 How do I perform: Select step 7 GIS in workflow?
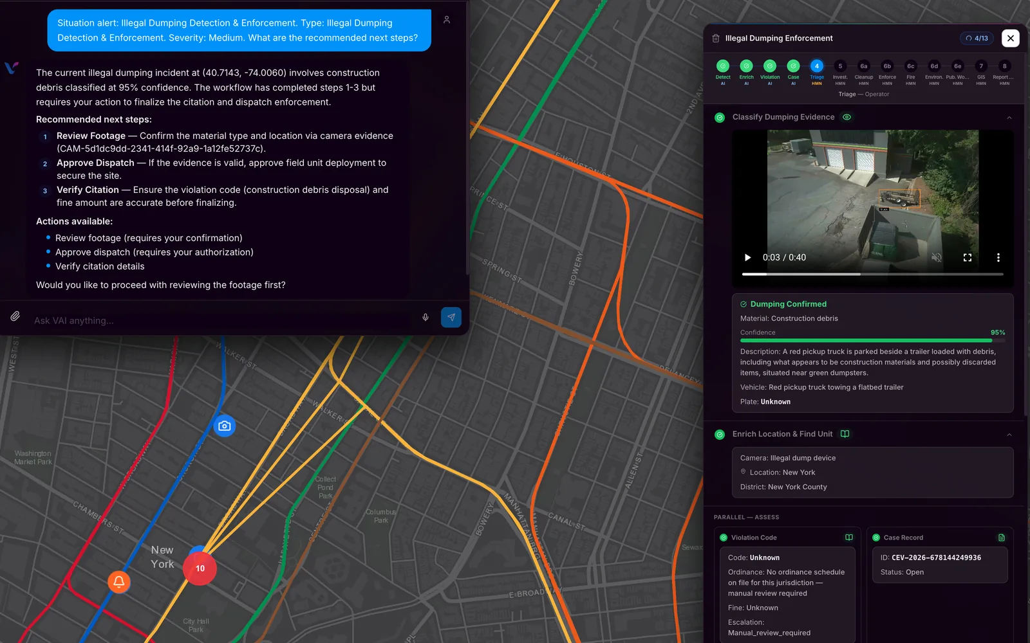[981, 72]
